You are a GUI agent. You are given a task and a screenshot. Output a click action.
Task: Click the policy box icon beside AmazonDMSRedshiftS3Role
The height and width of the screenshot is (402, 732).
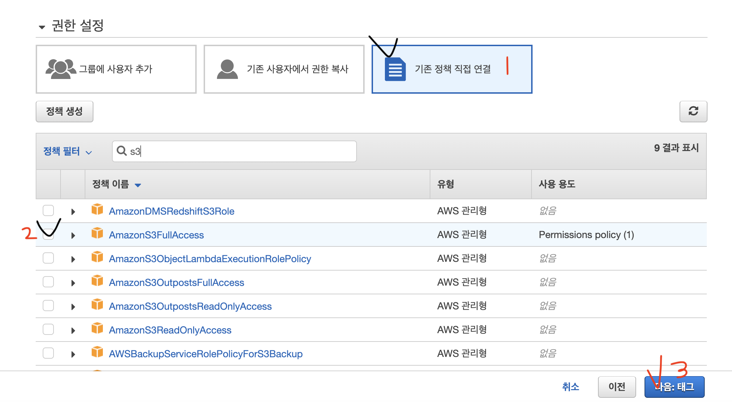pyautogui.click(x=97, y=210)
